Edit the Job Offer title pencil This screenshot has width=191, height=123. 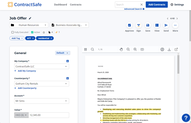(30, 19)
